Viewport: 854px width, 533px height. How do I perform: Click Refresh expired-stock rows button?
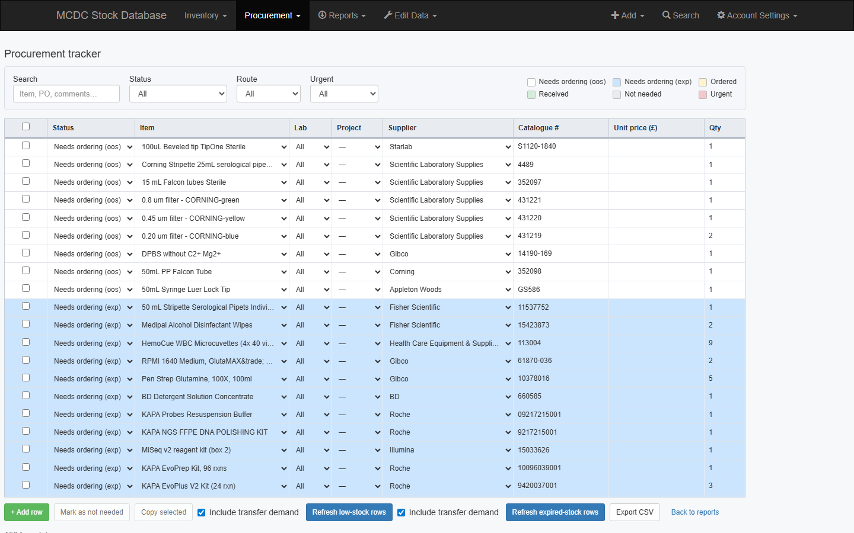point(555,512)
